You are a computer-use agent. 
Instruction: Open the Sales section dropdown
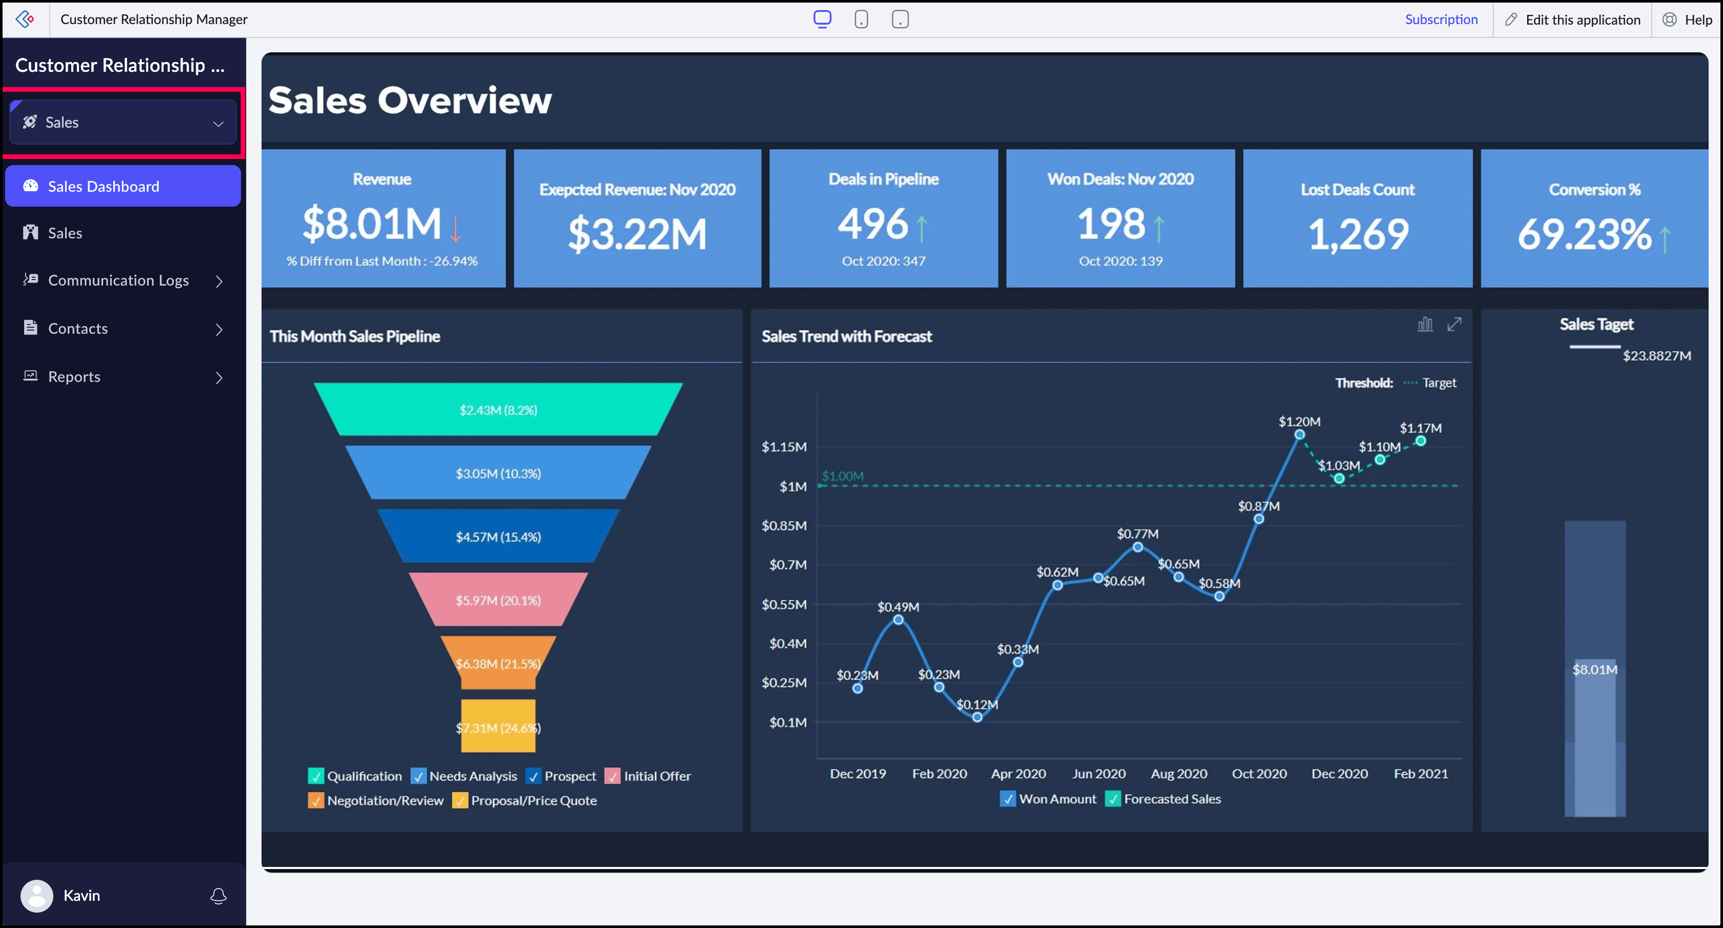point(123,123)
